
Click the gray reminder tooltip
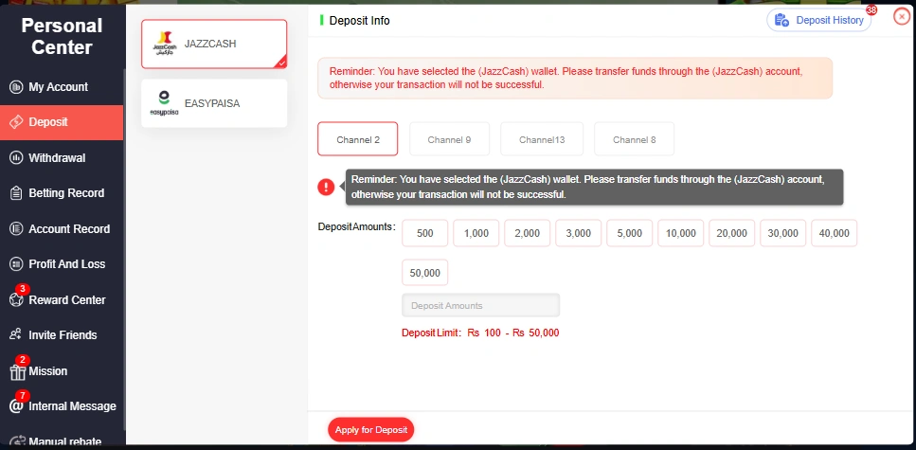click(594, 187)
